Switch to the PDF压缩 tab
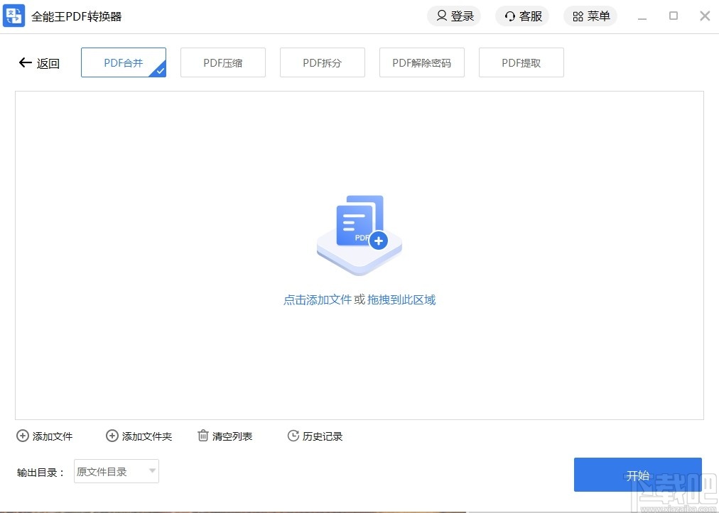 coord(222,62)
